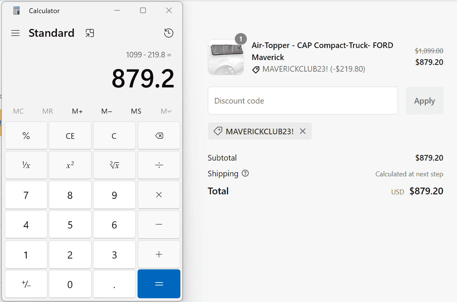Click the Air-Topper CAP Compact-Truck product title
This screenshot has width=457, height=302.
tap(322, 51)
